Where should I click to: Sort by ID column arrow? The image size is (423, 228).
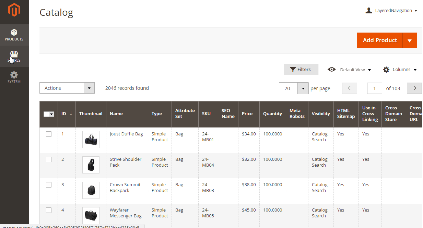[71, 113]
